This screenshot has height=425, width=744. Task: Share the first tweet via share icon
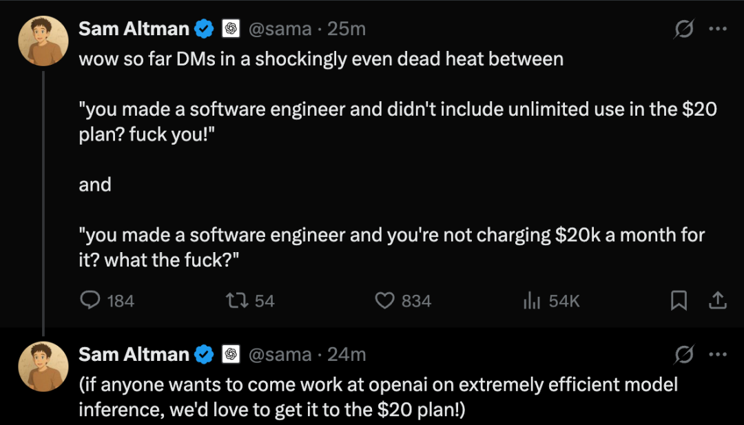pos(717,300)
